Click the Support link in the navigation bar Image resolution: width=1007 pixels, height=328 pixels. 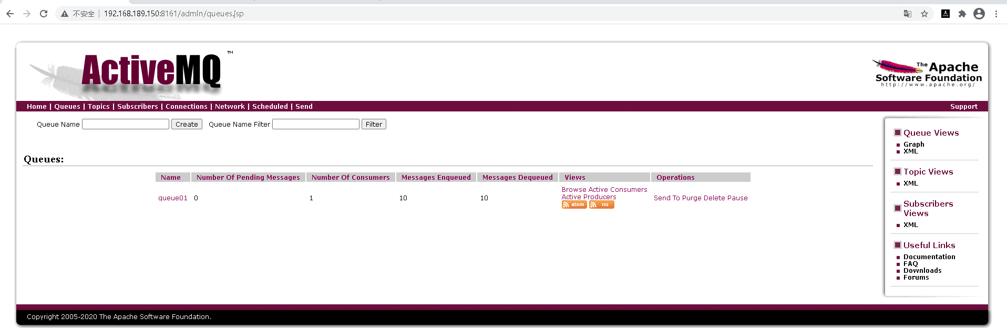[x=964, y=106]
